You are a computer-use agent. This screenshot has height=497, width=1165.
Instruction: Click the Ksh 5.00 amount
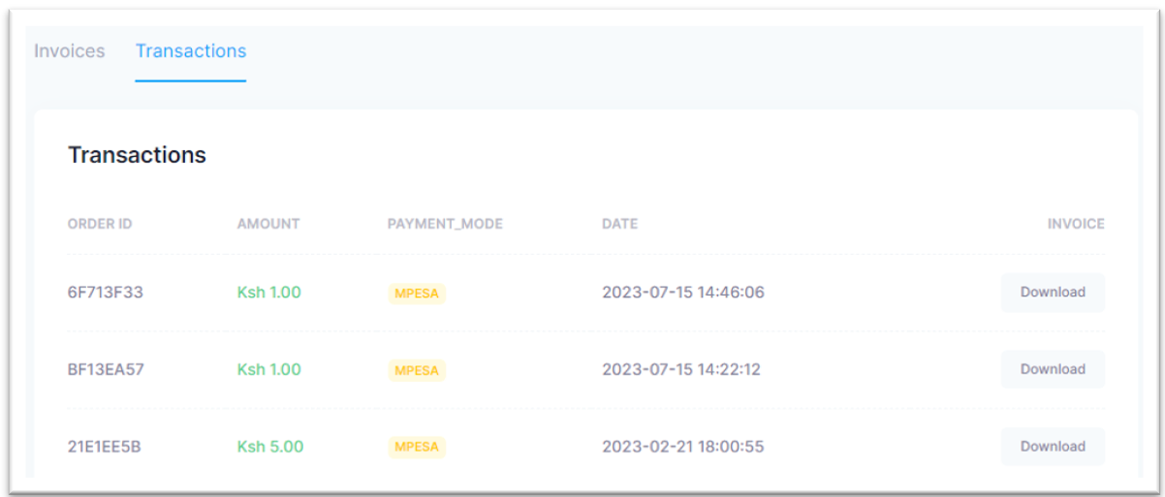[x=270, y=447]
